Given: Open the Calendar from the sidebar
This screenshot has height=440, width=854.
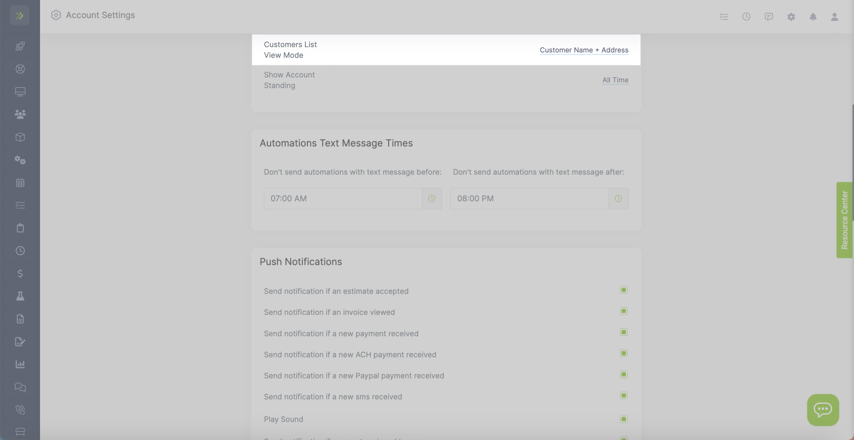Looking at the screenshot, I should point(20,182).
